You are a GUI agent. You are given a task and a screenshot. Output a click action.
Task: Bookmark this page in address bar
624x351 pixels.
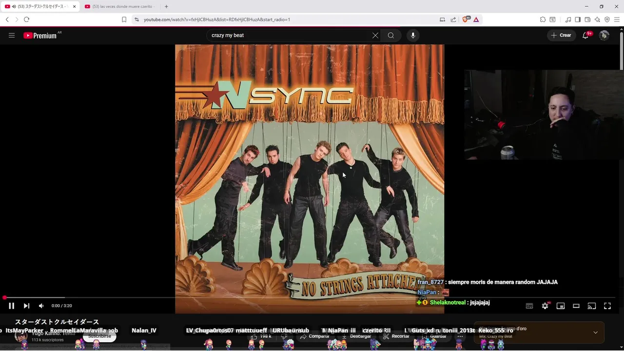[x=124, y=19]
